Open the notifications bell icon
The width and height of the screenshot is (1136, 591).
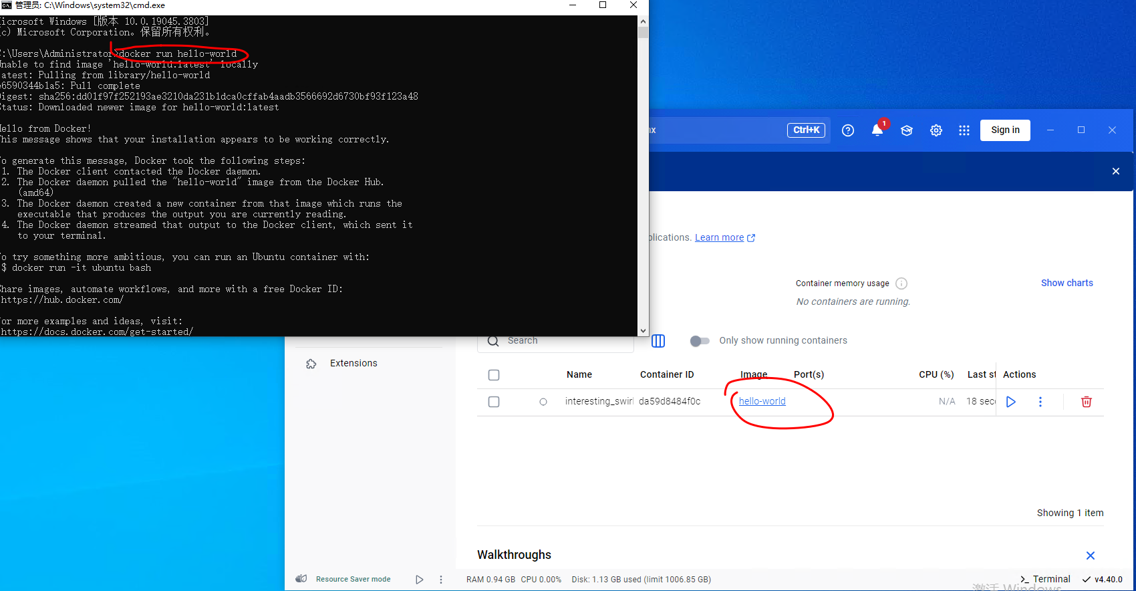pyautogui.click(x=877, y=130)
